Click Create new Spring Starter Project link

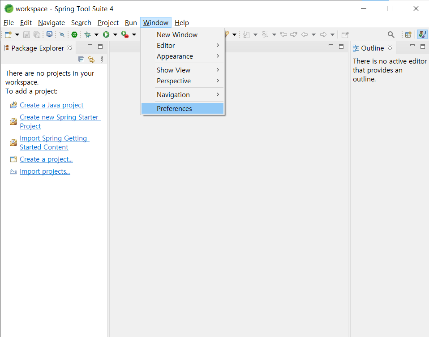[60, 121]
